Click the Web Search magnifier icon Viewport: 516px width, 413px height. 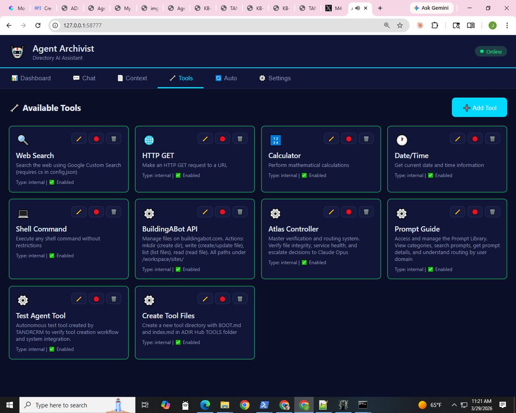23,140
